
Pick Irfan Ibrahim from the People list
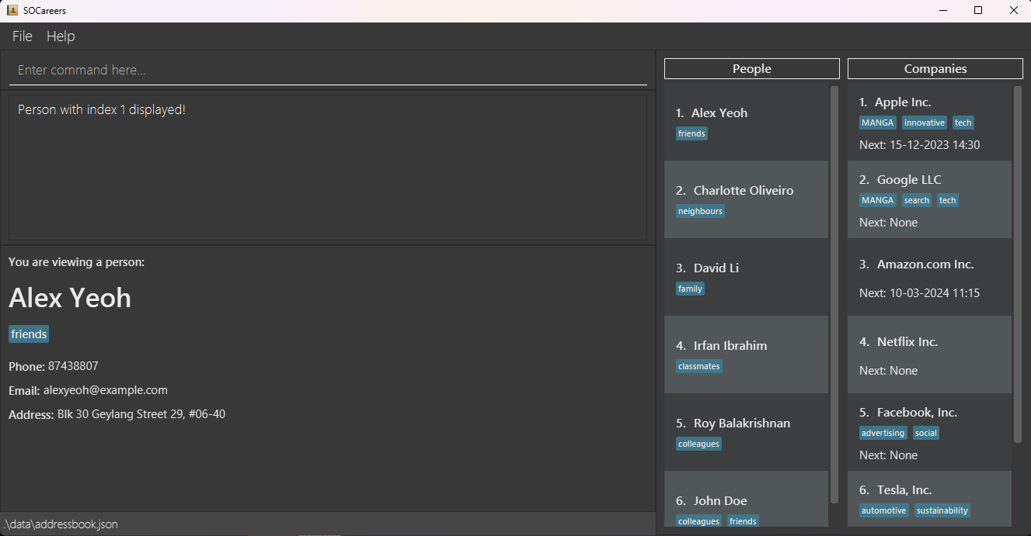(746, 354)
